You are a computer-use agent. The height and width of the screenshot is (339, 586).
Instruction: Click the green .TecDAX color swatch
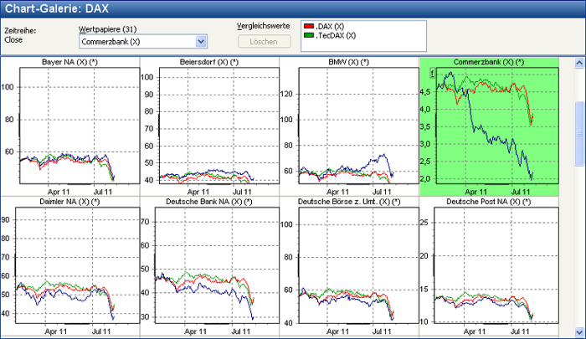[308, 35]
